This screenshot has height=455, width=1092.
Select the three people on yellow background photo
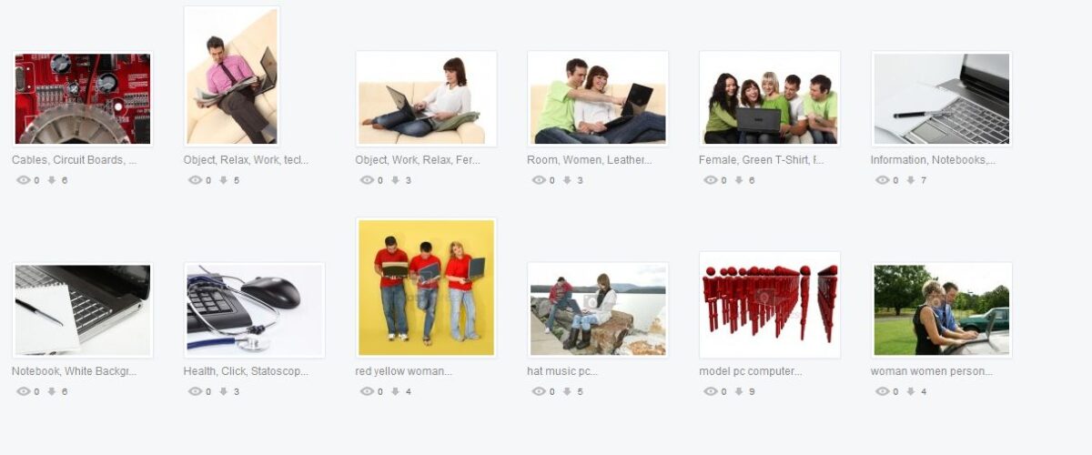[x=427, y=288]
